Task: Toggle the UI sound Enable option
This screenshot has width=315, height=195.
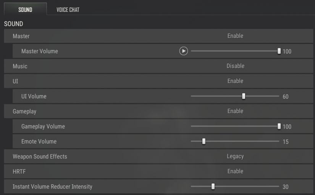Action: coord(235,81)
